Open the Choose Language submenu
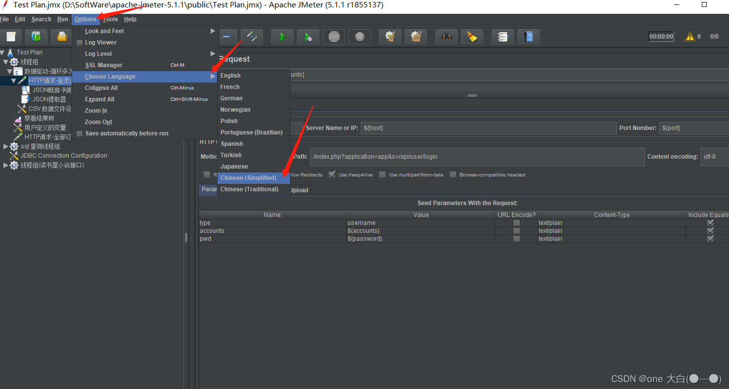Image resolution: width=729 pixels, height=389 pixels. (x=144, y=77)
